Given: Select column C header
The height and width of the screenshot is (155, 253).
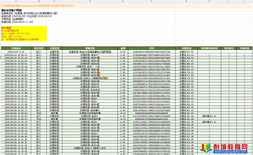Looking at the screenshot, I should (54, 1).
